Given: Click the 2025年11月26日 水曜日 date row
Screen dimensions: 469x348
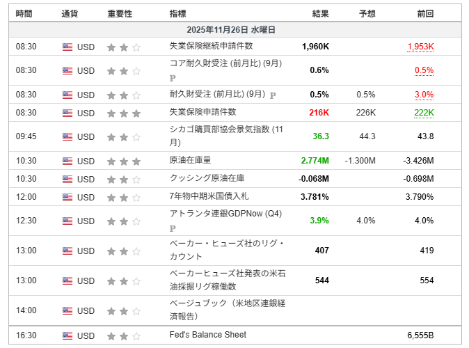Looking at the screenshot, I should point(234,30).
